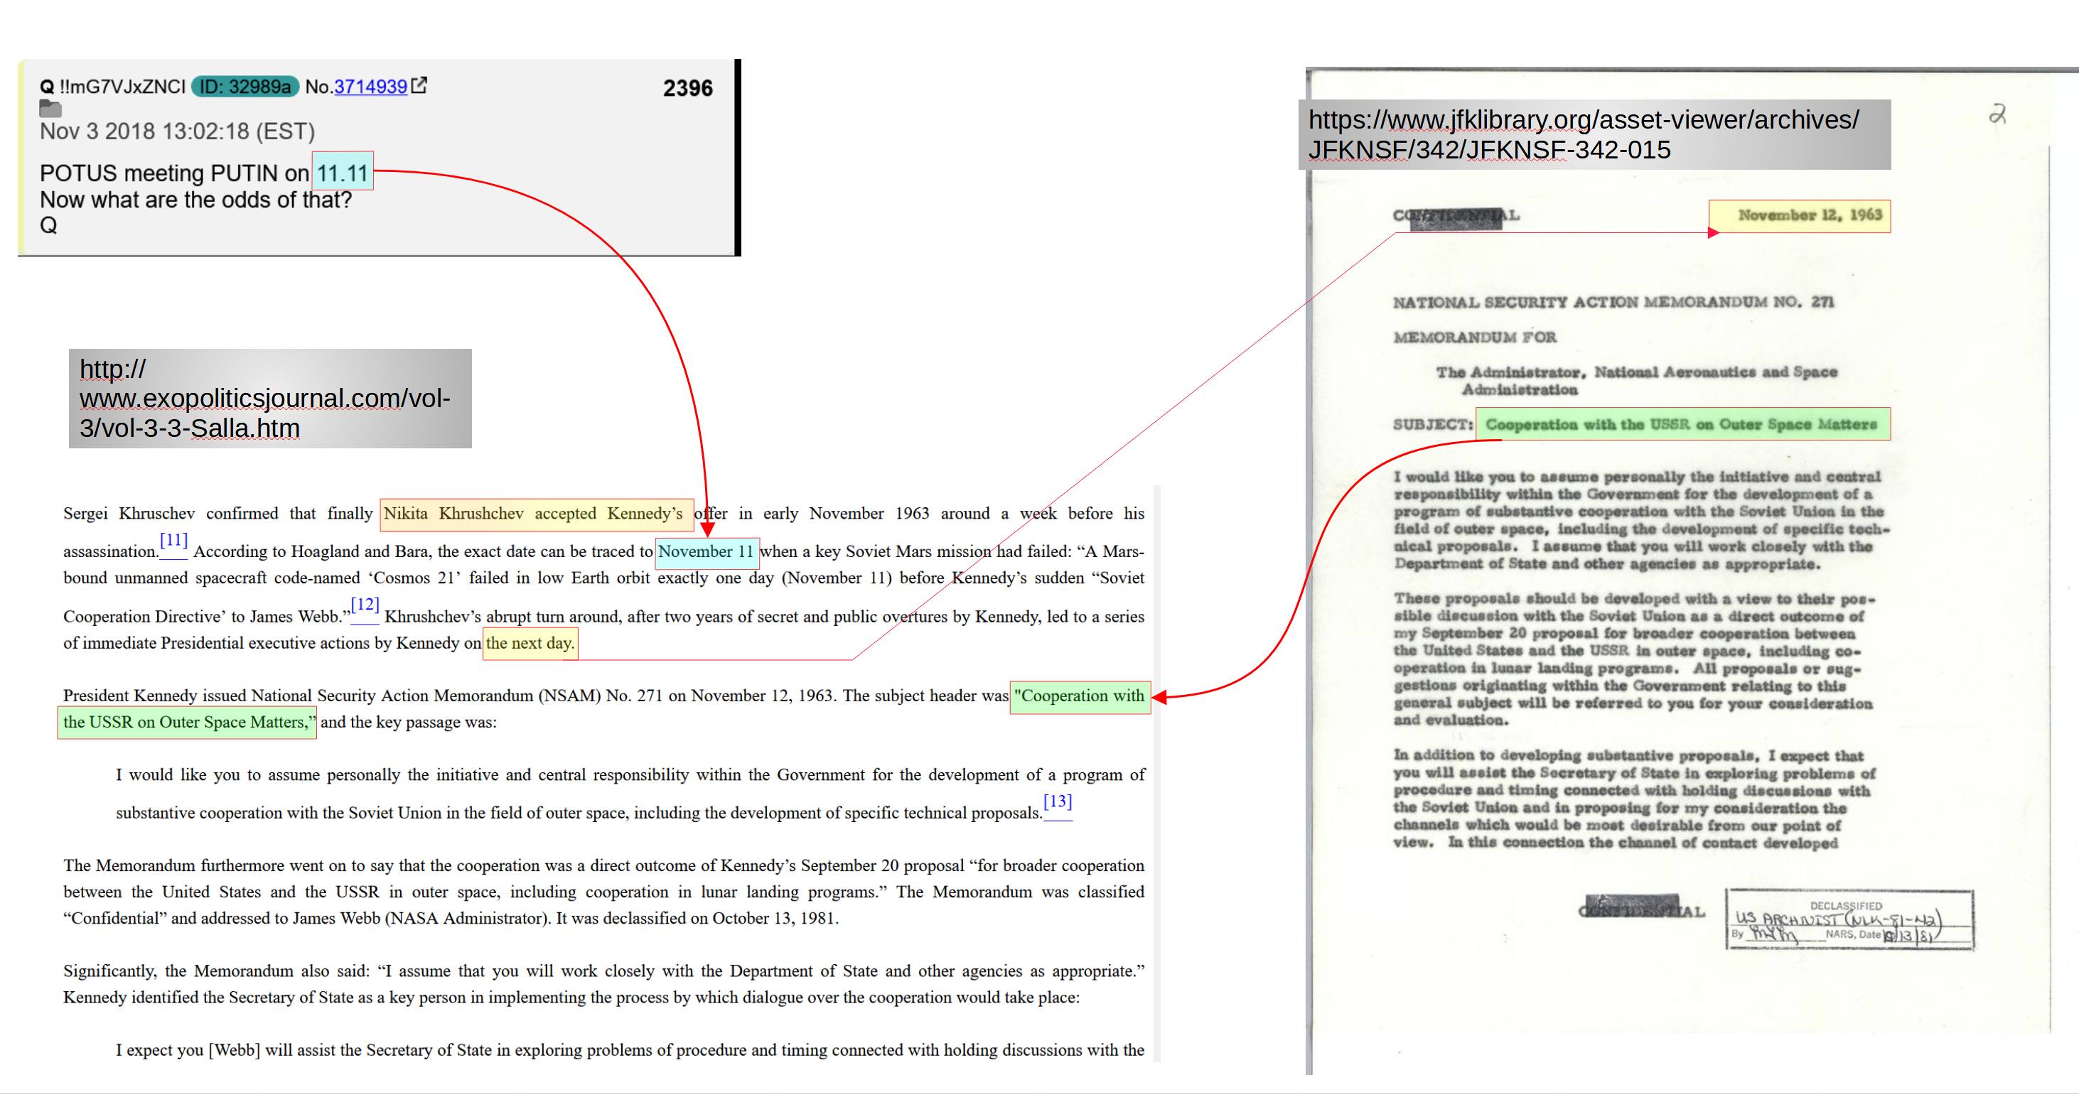
Task: Click the Q tripcode !!mG7VJxZNCI
Action: click(122, 86)
